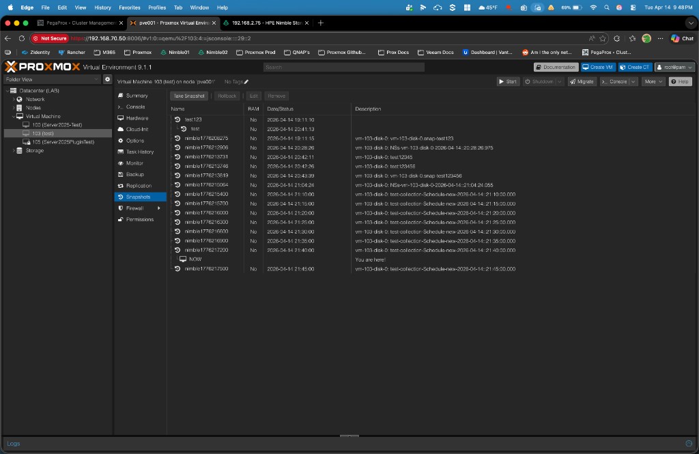Click the Create VM button
The width and height of the screenshot is (699, 454).
[x=597, y=67]
